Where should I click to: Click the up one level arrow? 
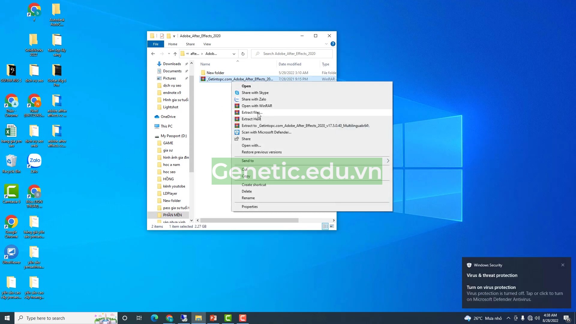click(x=175, y=54)
